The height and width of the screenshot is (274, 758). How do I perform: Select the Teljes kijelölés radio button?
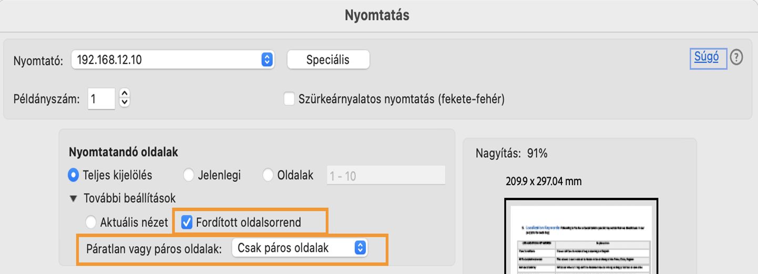tap(74, 175)
